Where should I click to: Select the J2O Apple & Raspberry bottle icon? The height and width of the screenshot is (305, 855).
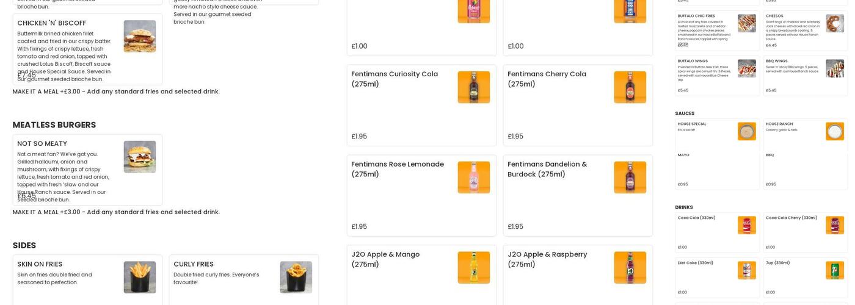pyautogui.click(x=630, y=268)
